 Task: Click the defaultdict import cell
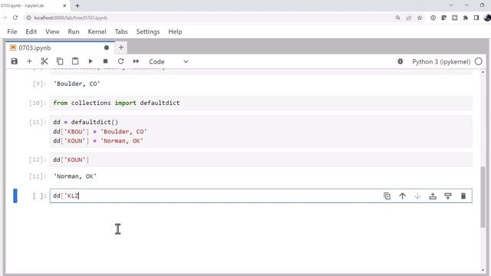(261, 103)
